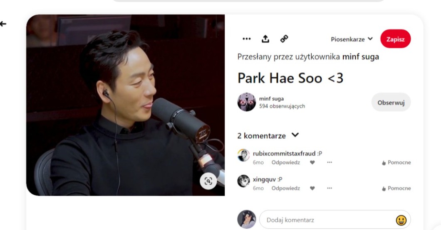This screenshot has width=441, height=230.
Task: Mark xingquv's comment as Pomocne
Action: pos(396,188)
